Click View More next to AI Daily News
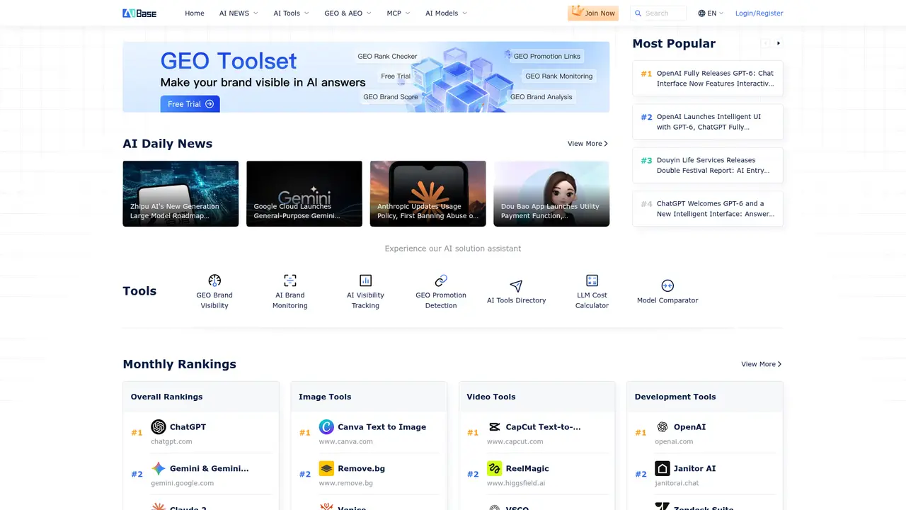The image size is (906, 510). pyautogui.click(x=587, y=144)
